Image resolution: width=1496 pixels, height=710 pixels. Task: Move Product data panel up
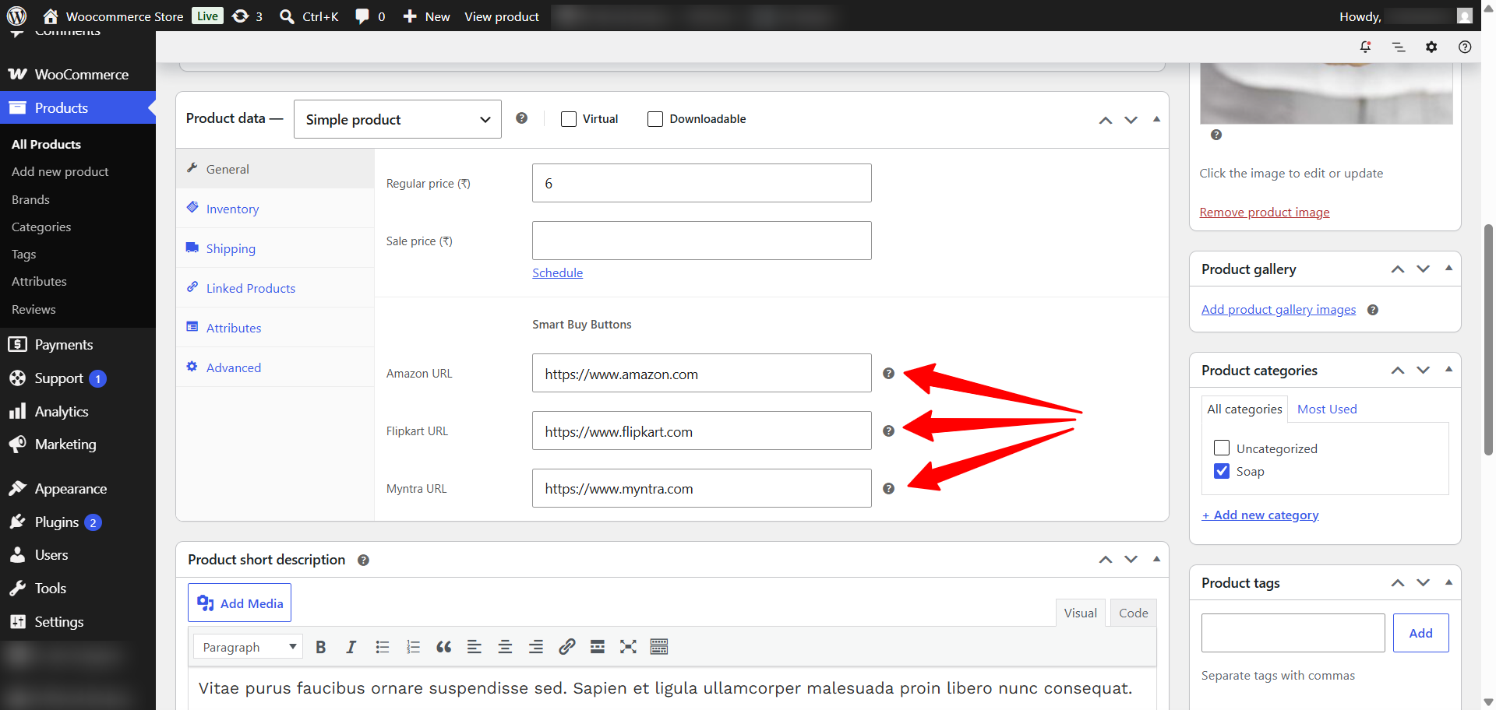pyautogui.click(x=1106, y=120)
